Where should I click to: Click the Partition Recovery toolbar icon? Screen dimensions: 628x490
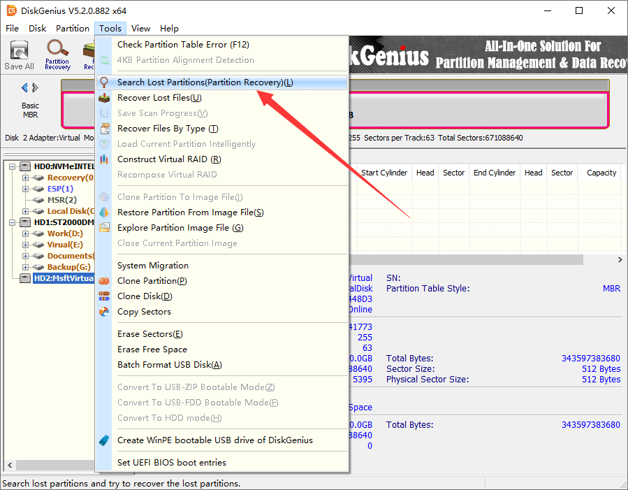point(57,55)
